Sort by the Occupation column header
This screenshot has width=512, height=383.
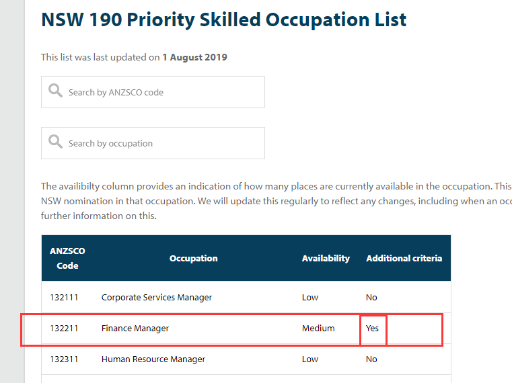(x=194, y=258)
